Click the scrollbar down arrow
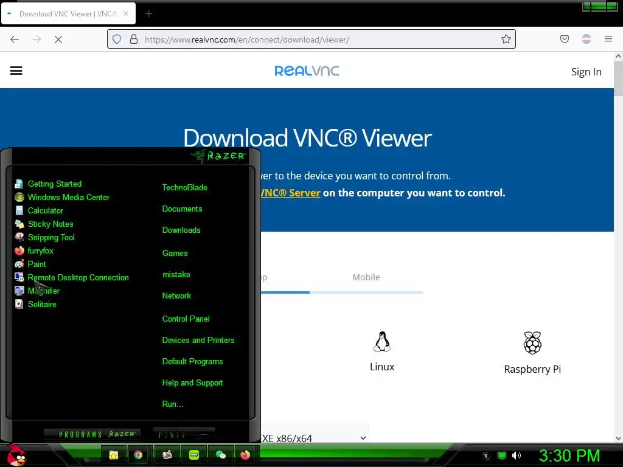Viewport: 623px width, 467px height. pyautogui.click(x=618, y=438)
